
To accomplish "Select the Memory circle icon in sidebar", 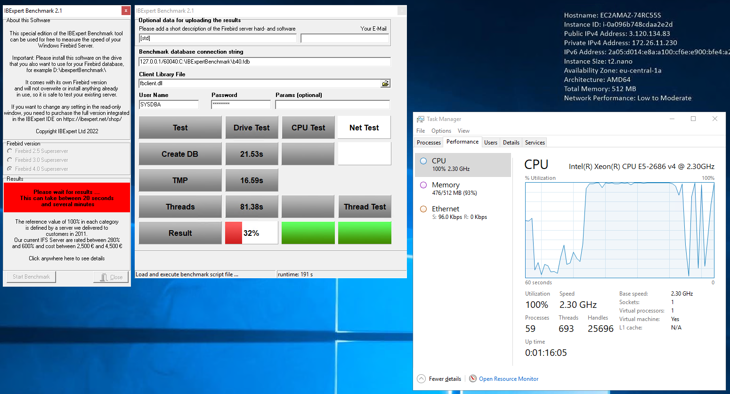I will coord(423,185).
